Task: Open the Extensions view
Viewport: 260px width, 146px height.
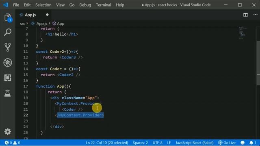Action: point(8,77)
